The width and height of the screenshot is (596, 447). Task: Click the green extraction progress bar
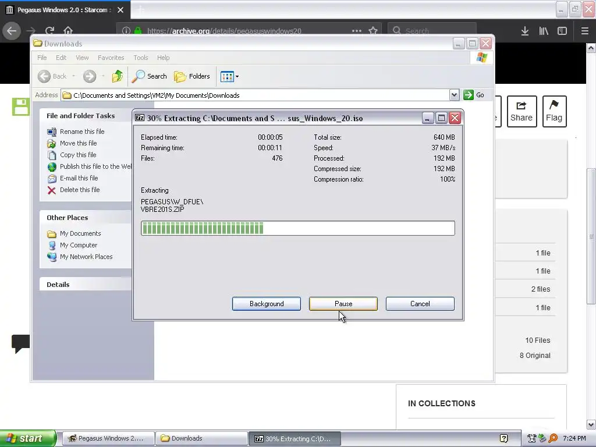(x=297, y=228)
